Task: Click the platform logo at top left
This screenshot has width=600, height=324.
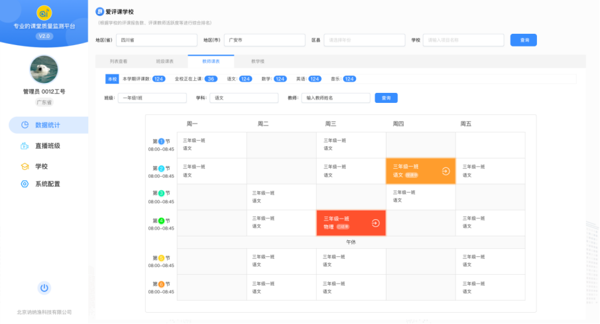Action: point(44,13)
